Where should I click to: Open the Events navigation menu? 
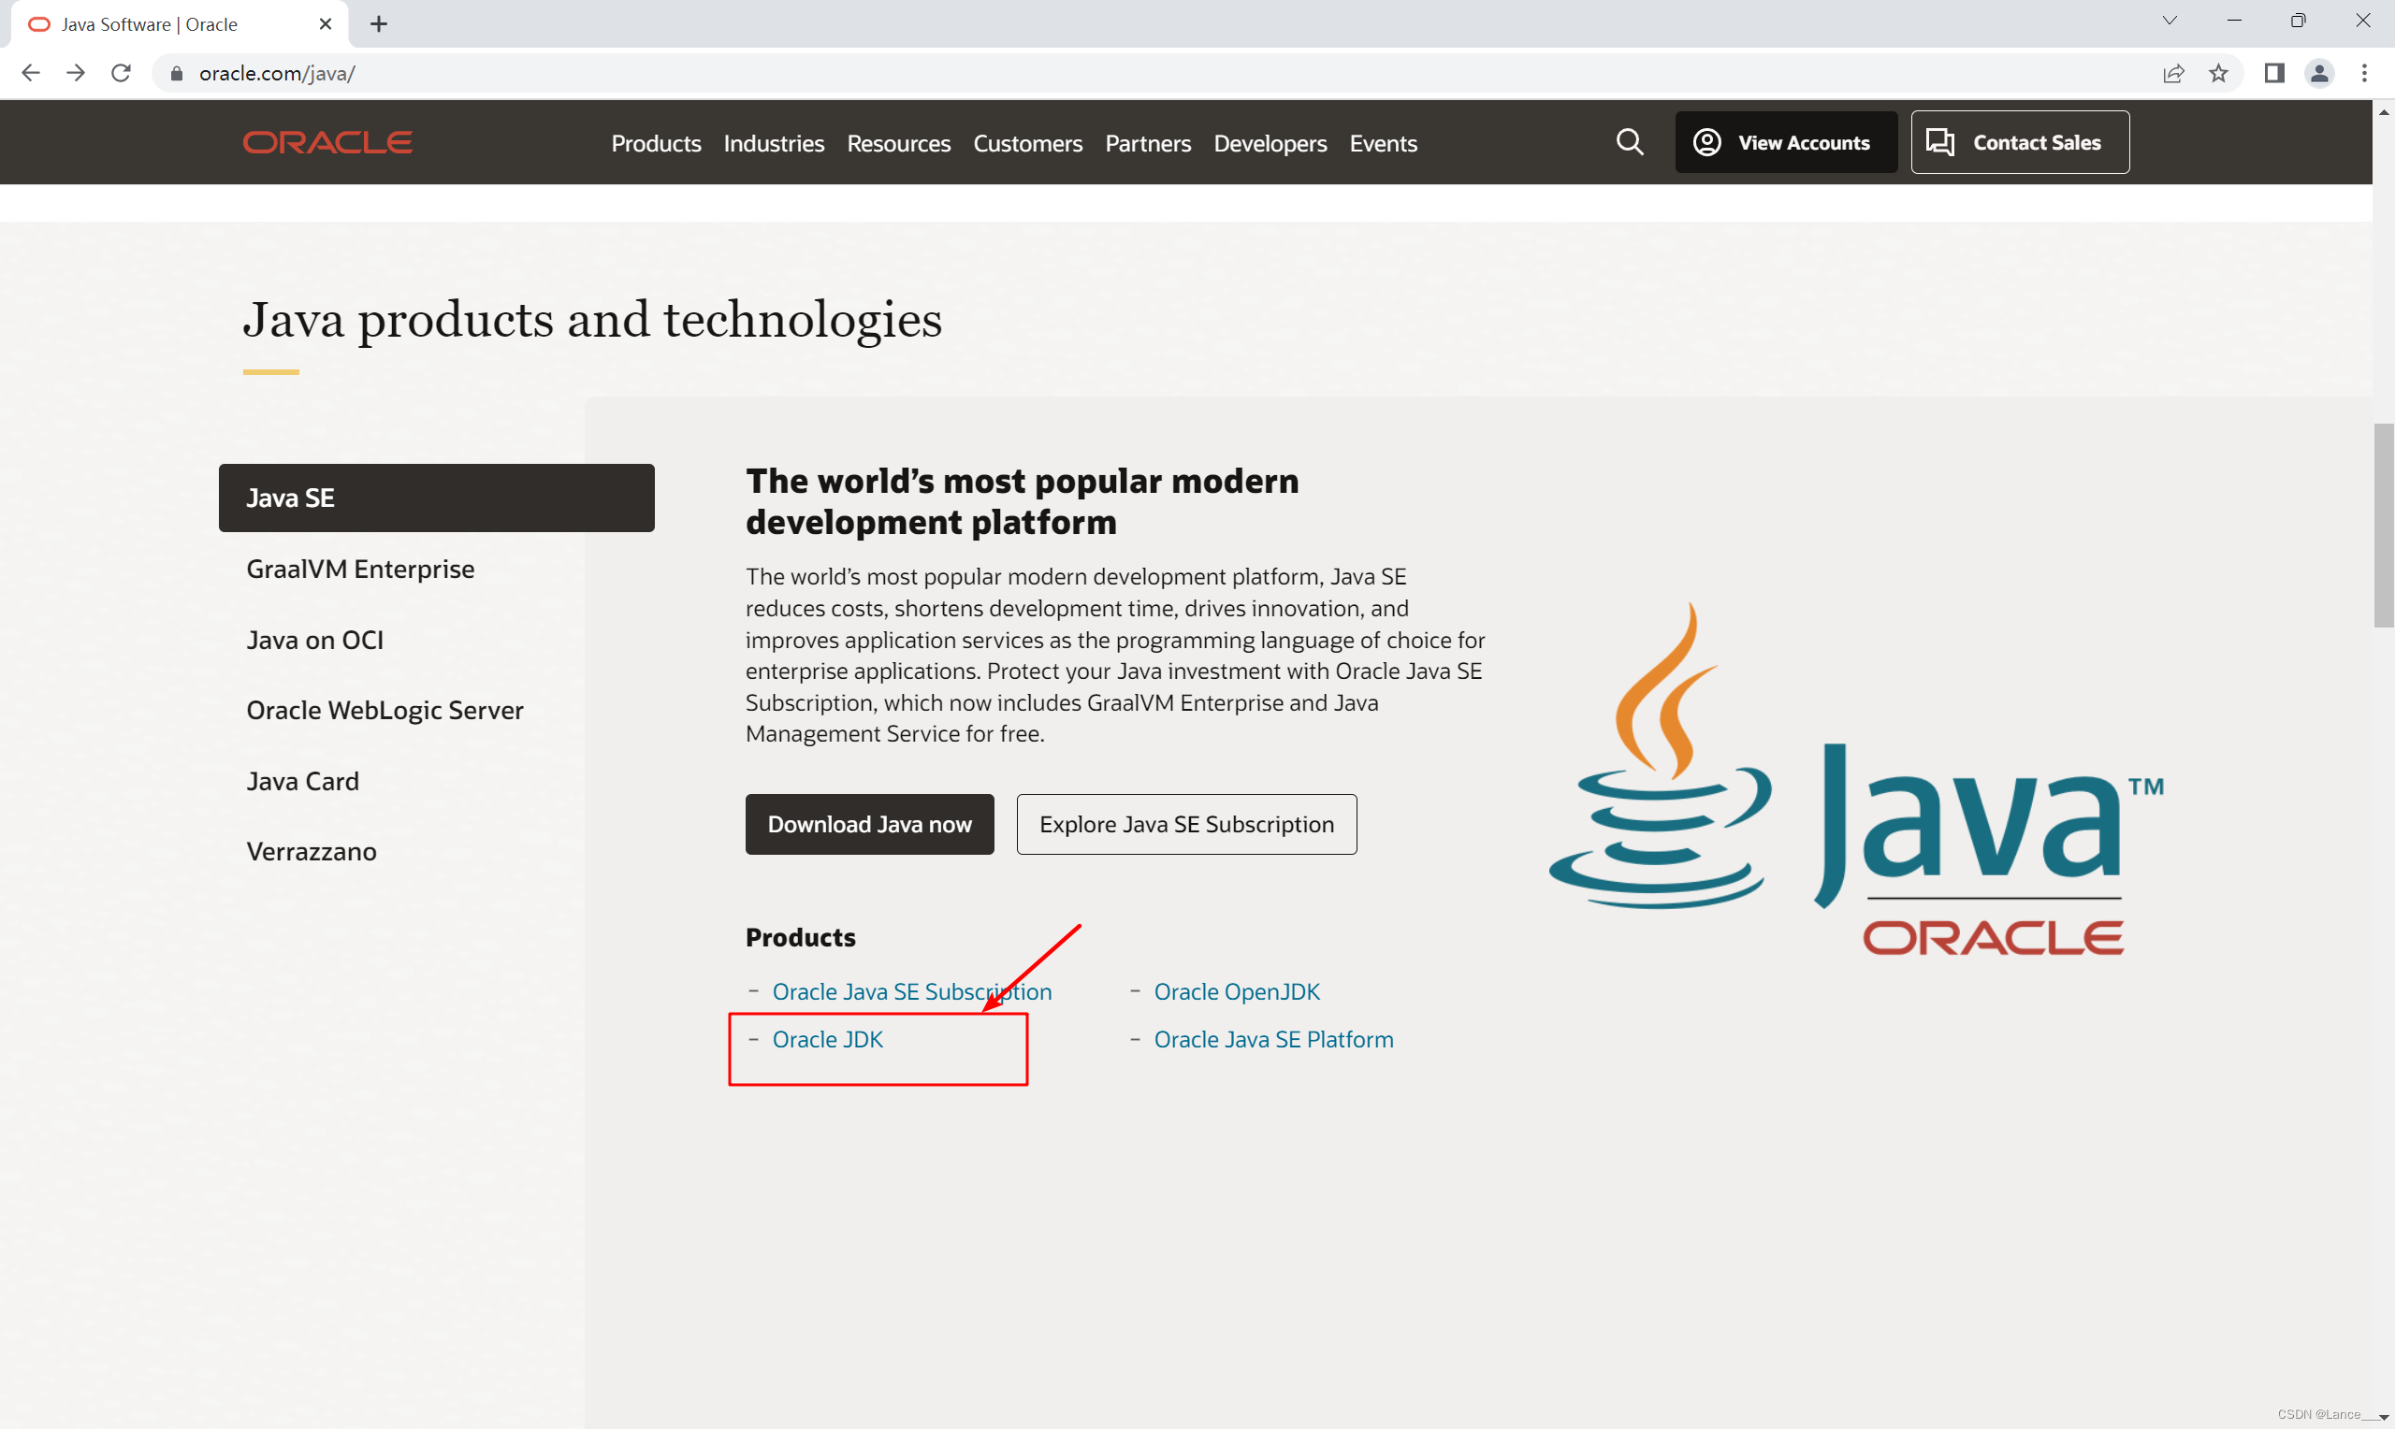pyautogui.click(x=1383, y=143)
